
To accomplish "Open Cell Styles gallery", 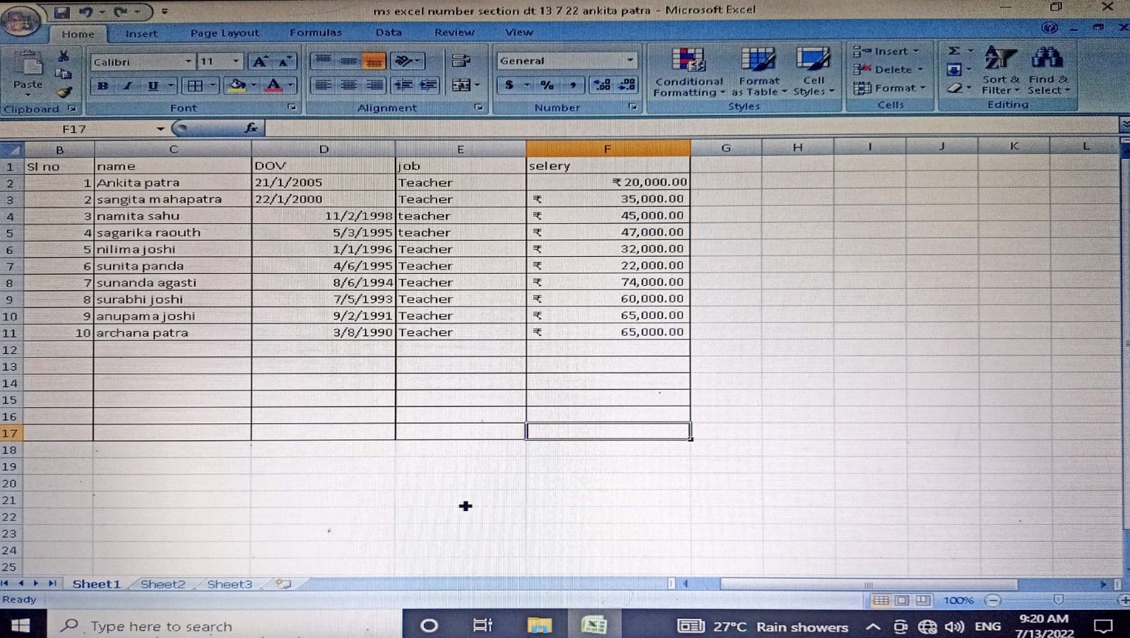I will click(x=813, y=71).
